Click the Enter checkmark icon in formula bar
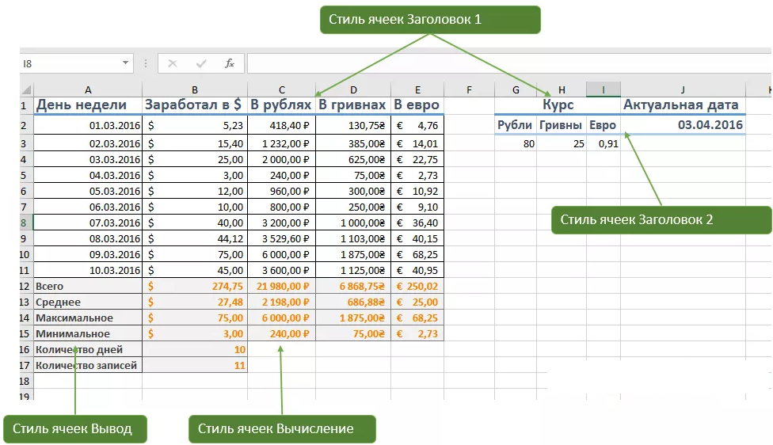773x445 pixels. pyautogui.click(x=201, y=63)
